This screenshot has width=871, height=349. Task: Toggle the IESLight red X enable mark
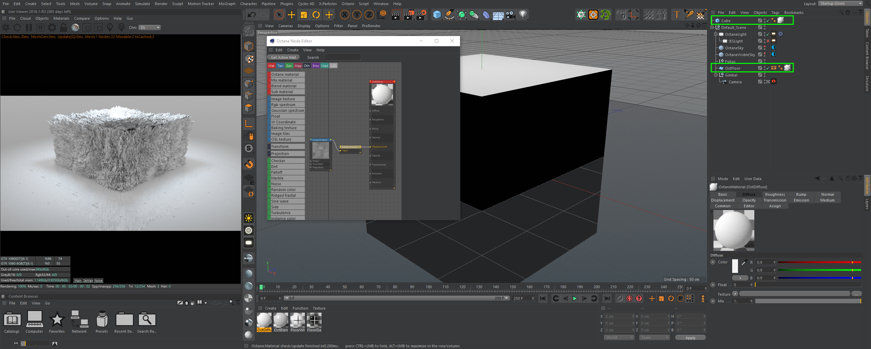pyautogui.click(x=768, y=41)
